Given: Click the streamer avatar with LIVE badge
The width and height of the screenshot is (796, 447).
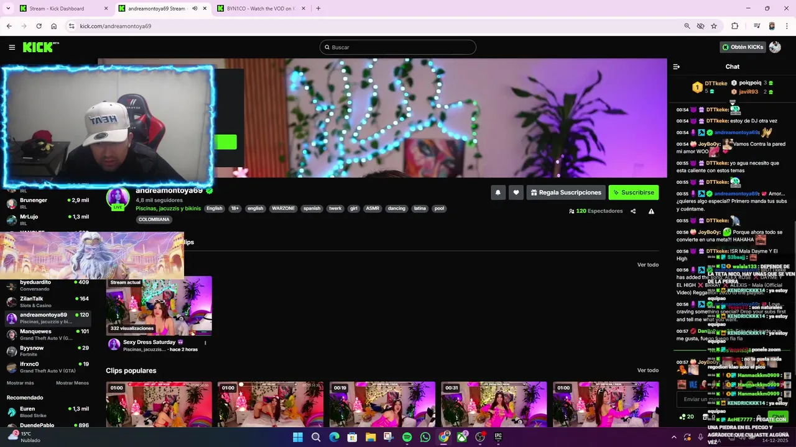Looking at the screenshot, I should point(118,199).
